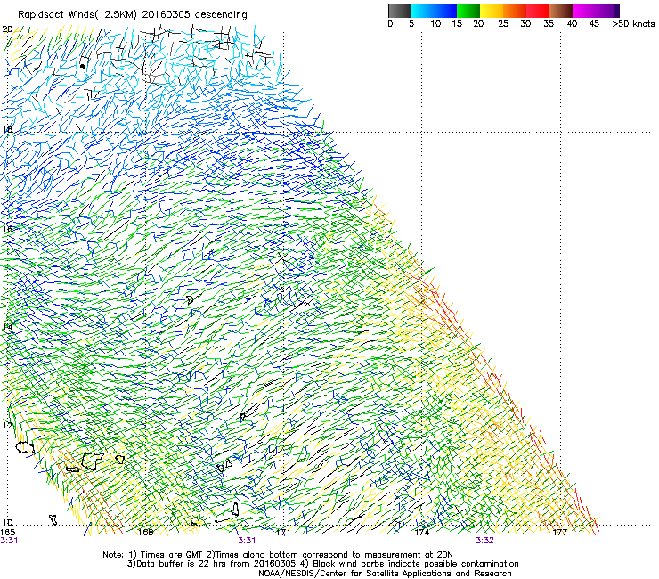Click legend tick label '35'

pos(549,24)
